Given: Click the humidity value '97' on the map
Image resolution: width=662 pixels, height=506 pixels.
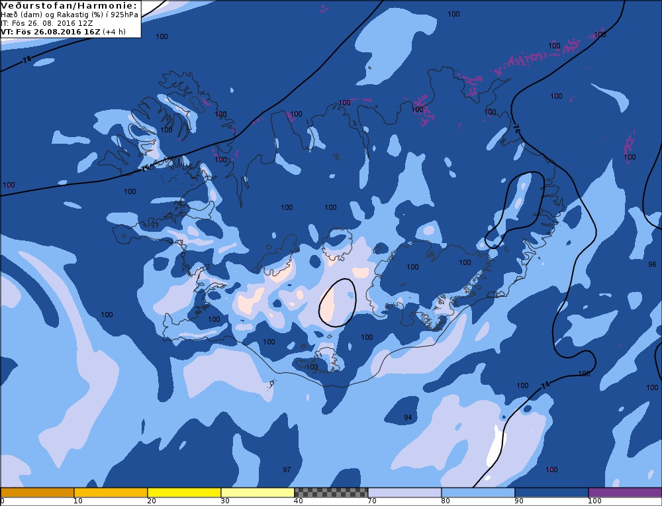Looking at the screenshot, I should point(287,470).
